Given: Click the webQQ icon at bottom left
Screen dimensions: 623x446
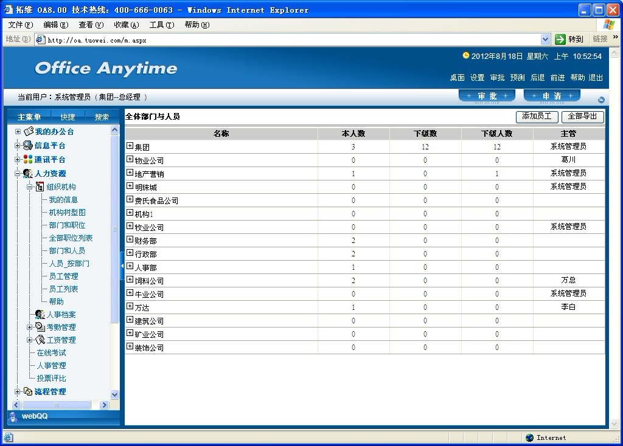Looking at the screenshot, I should [13, 416].
